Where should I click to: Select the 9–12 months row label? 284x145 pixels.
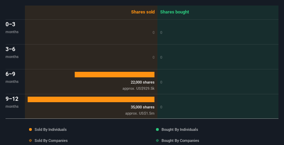(12, 102)
